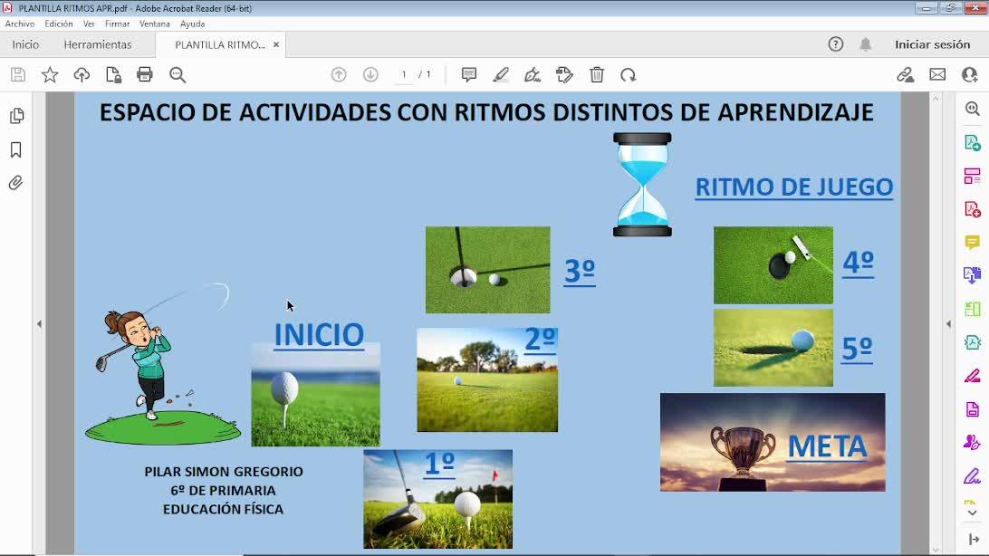Viewport: 989px width, 556px height.
Task: Add document to starred with star icon
Action: click(50, 75)
